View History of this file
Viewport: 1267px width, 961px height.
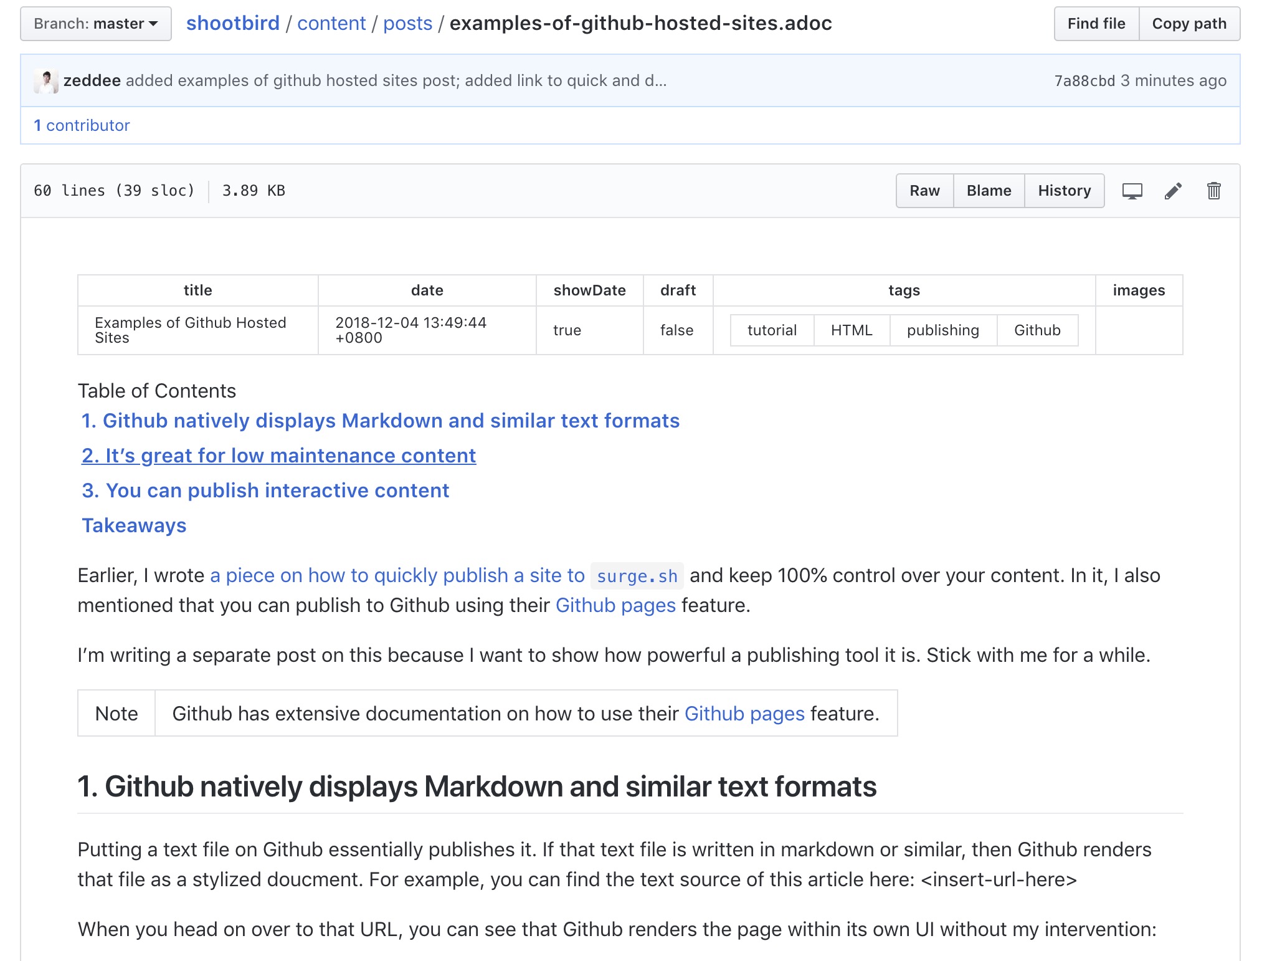point(1063,191)
